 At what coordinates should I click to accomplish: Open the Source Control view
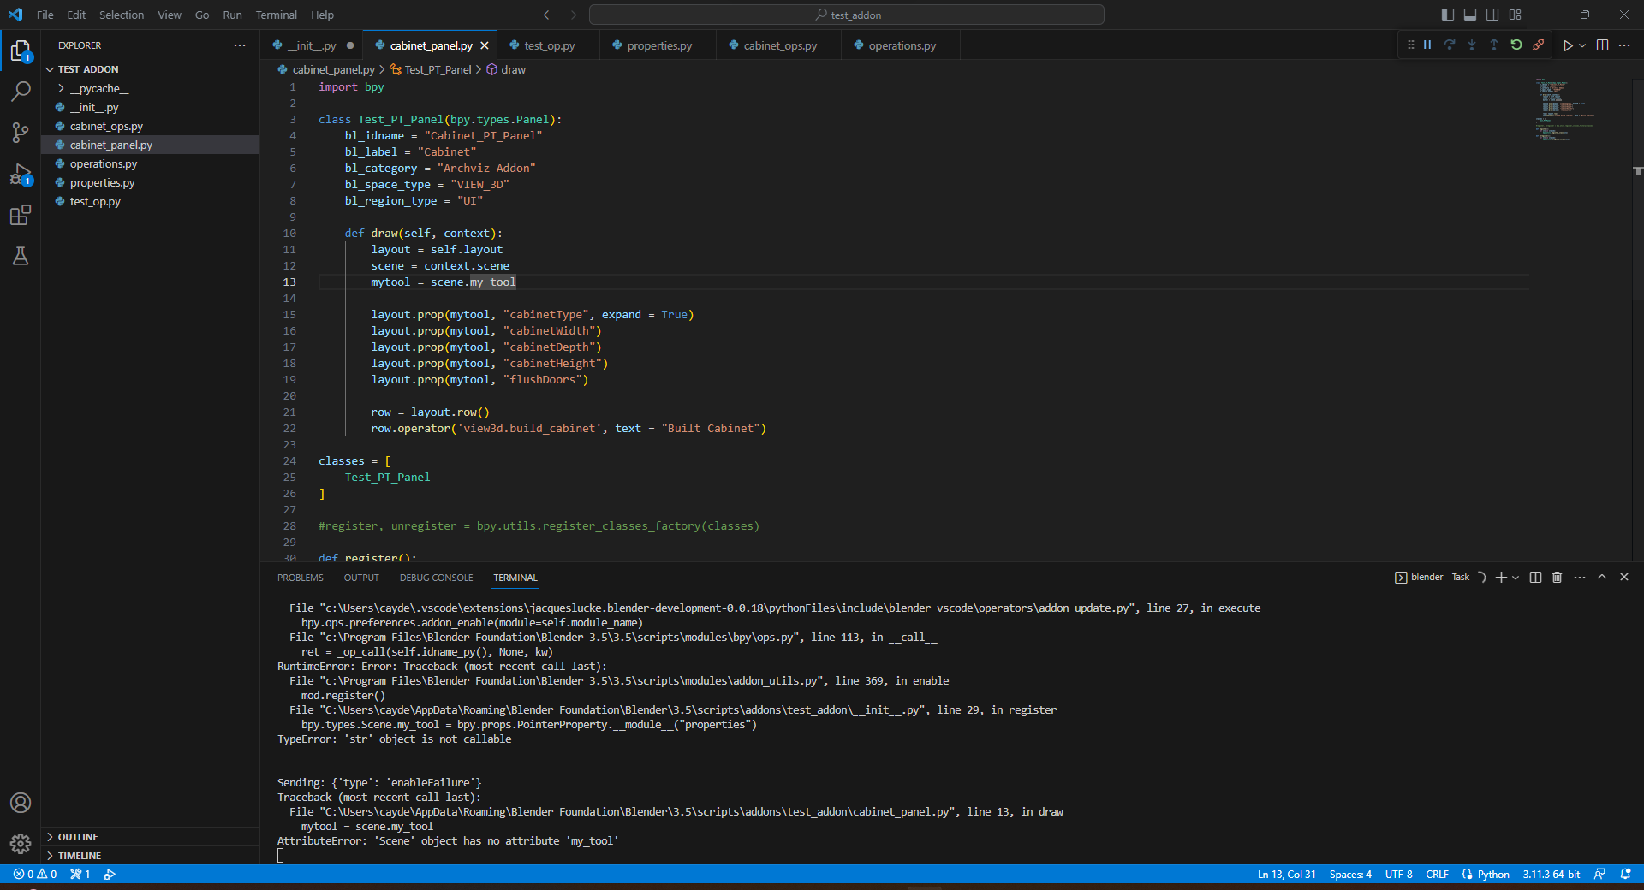pyautogui.click(x=21, y=132)
